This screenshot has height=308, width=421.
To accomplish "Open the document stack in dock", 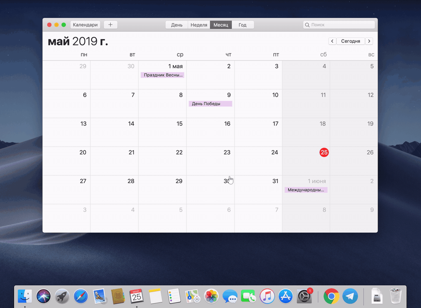I will click(377, 296).
